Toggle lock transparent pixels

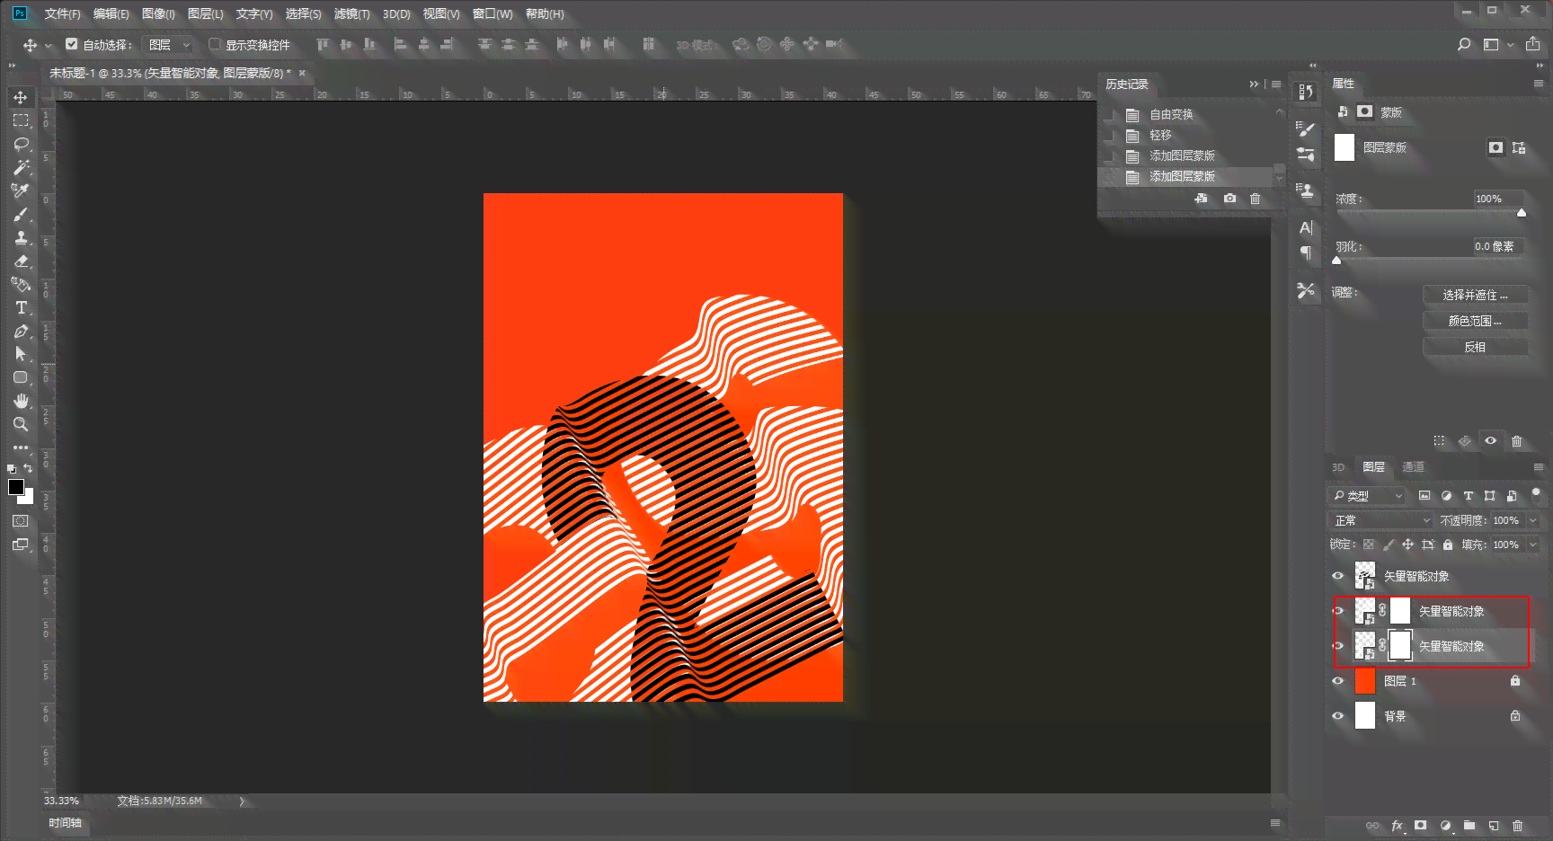(1369, 544)
